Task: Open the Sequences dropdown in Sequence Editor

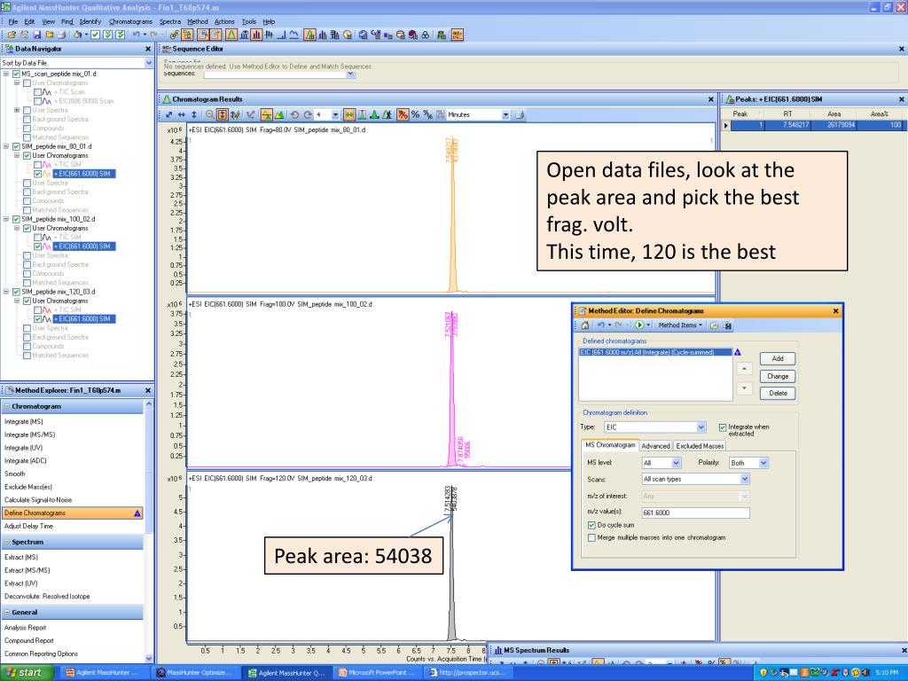Action: click(x=350, y=74)
